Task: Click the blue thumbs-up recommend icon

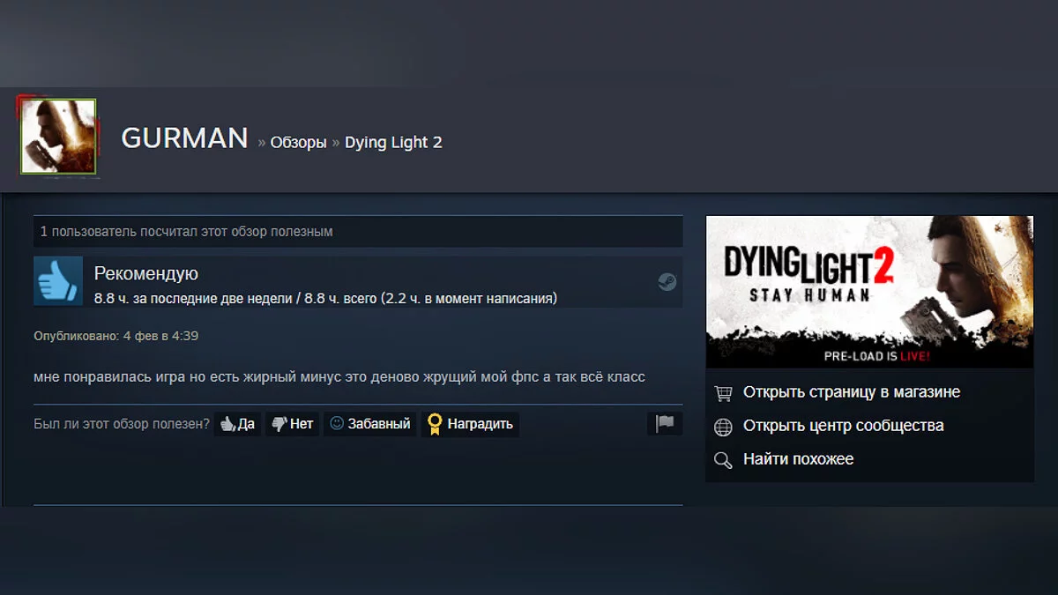Action: pyautogui.click(x=58, y=281)
